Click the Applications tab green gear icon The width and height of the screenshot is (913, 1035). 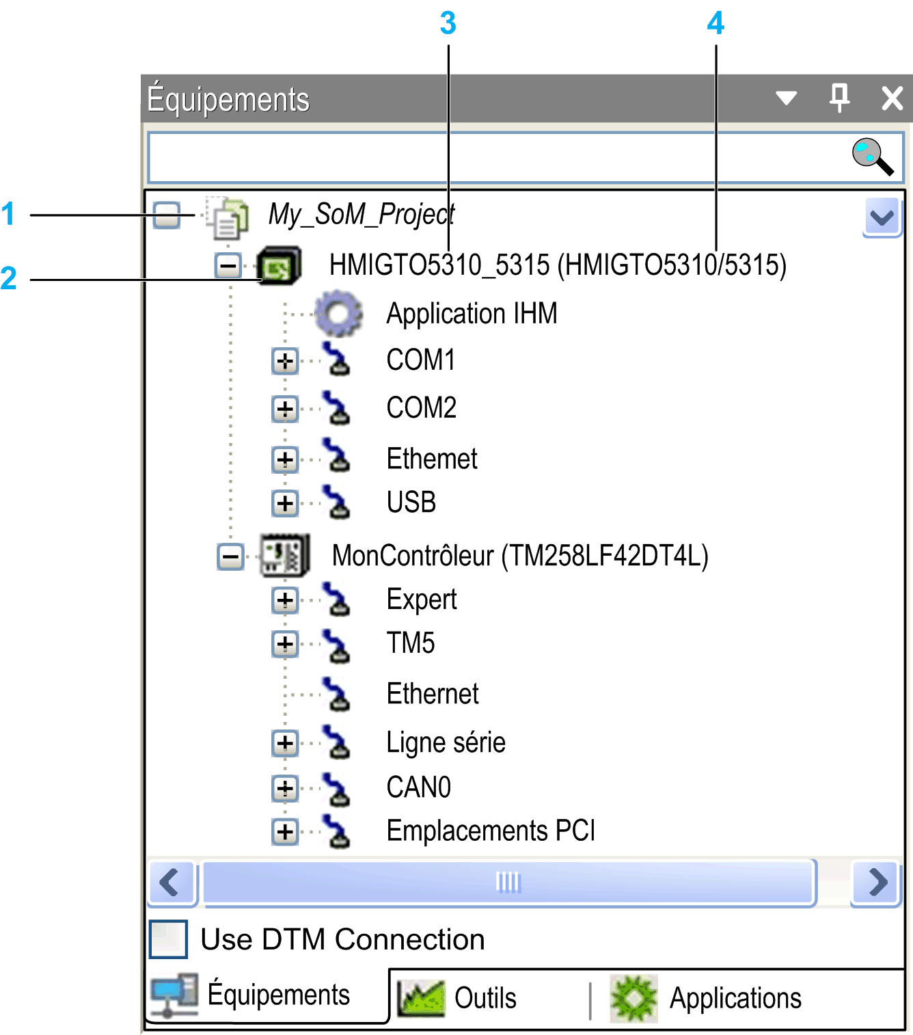[633, 998]
